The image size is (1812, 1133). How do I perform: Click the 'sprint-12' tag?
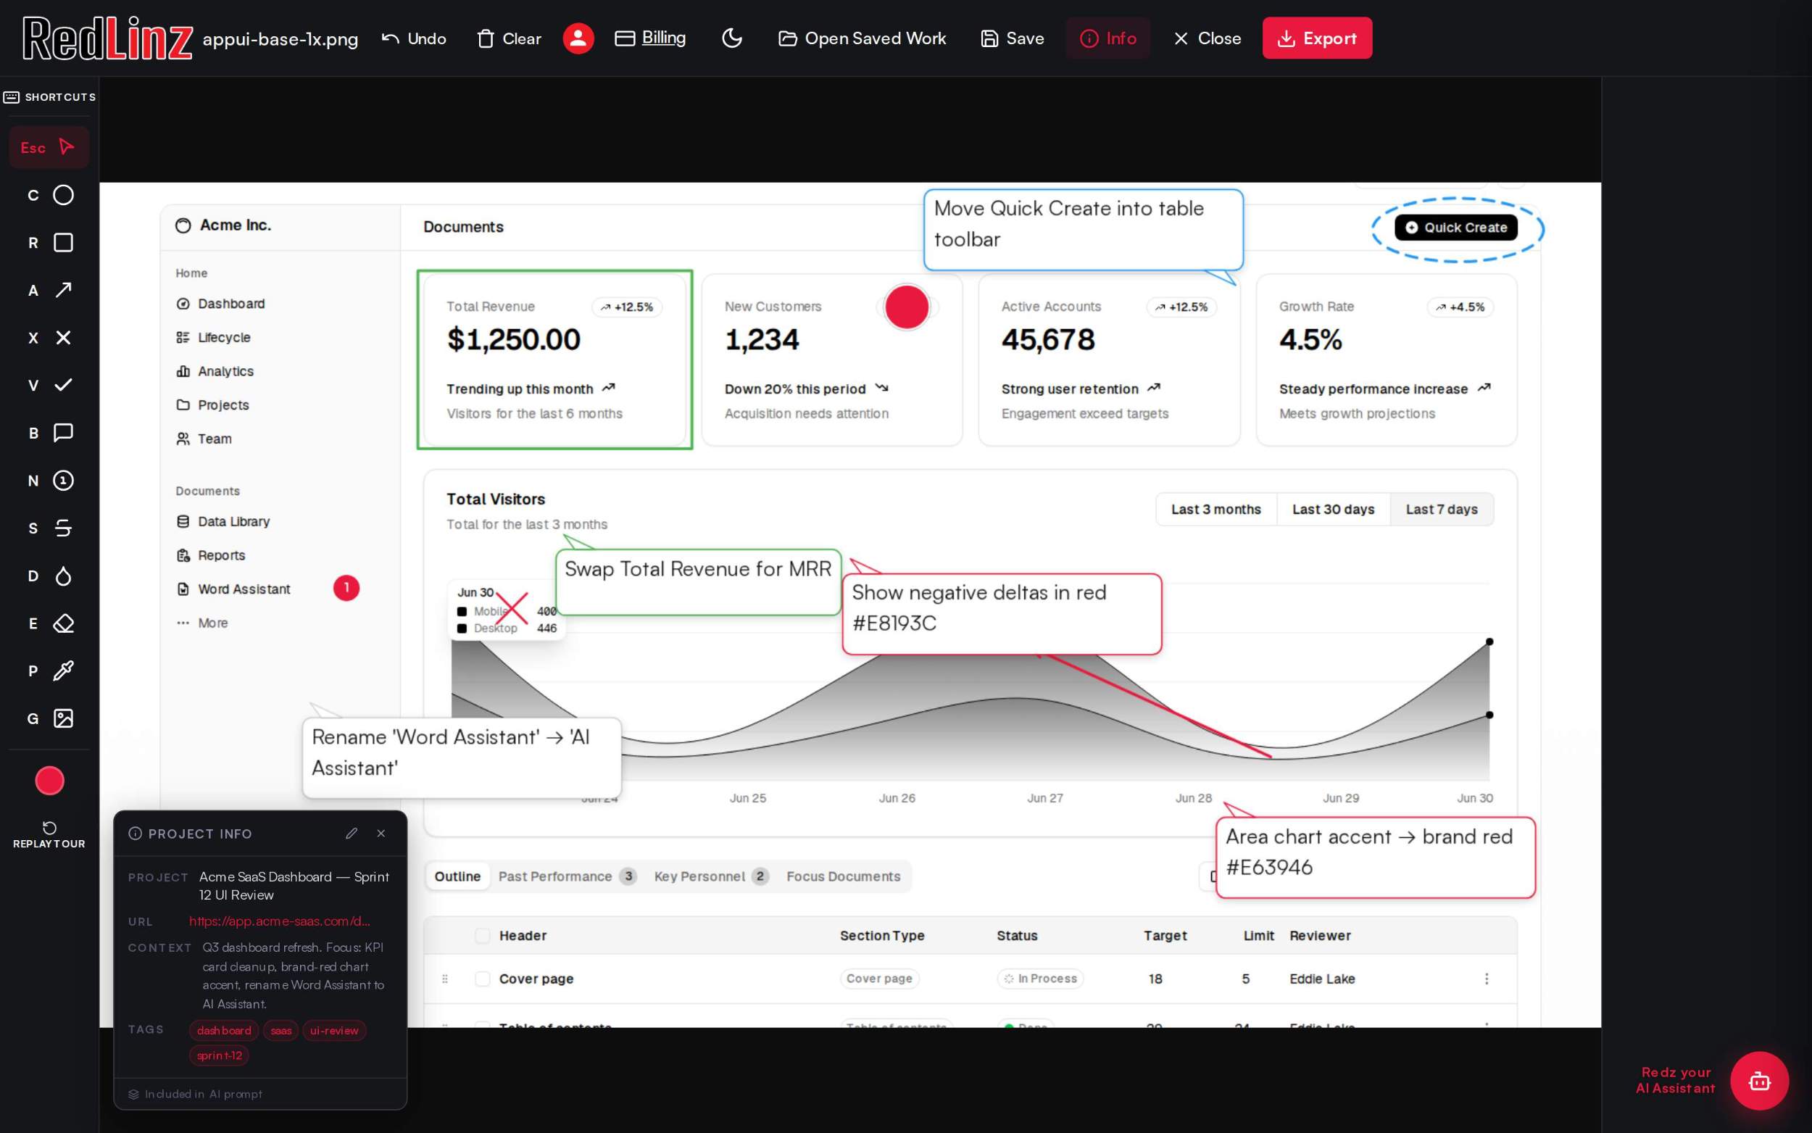220,1055
